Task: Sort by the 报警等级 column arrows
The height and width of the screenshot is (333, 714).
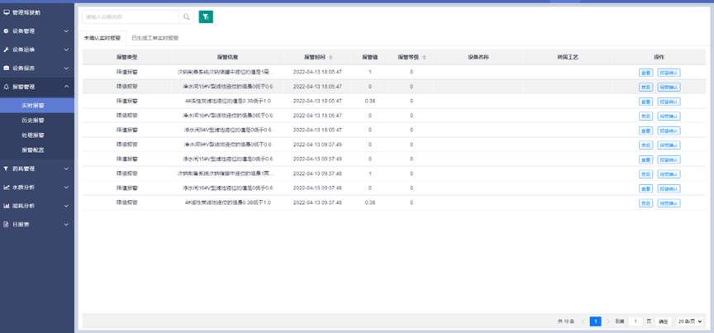Action: [x=425, y=57]
